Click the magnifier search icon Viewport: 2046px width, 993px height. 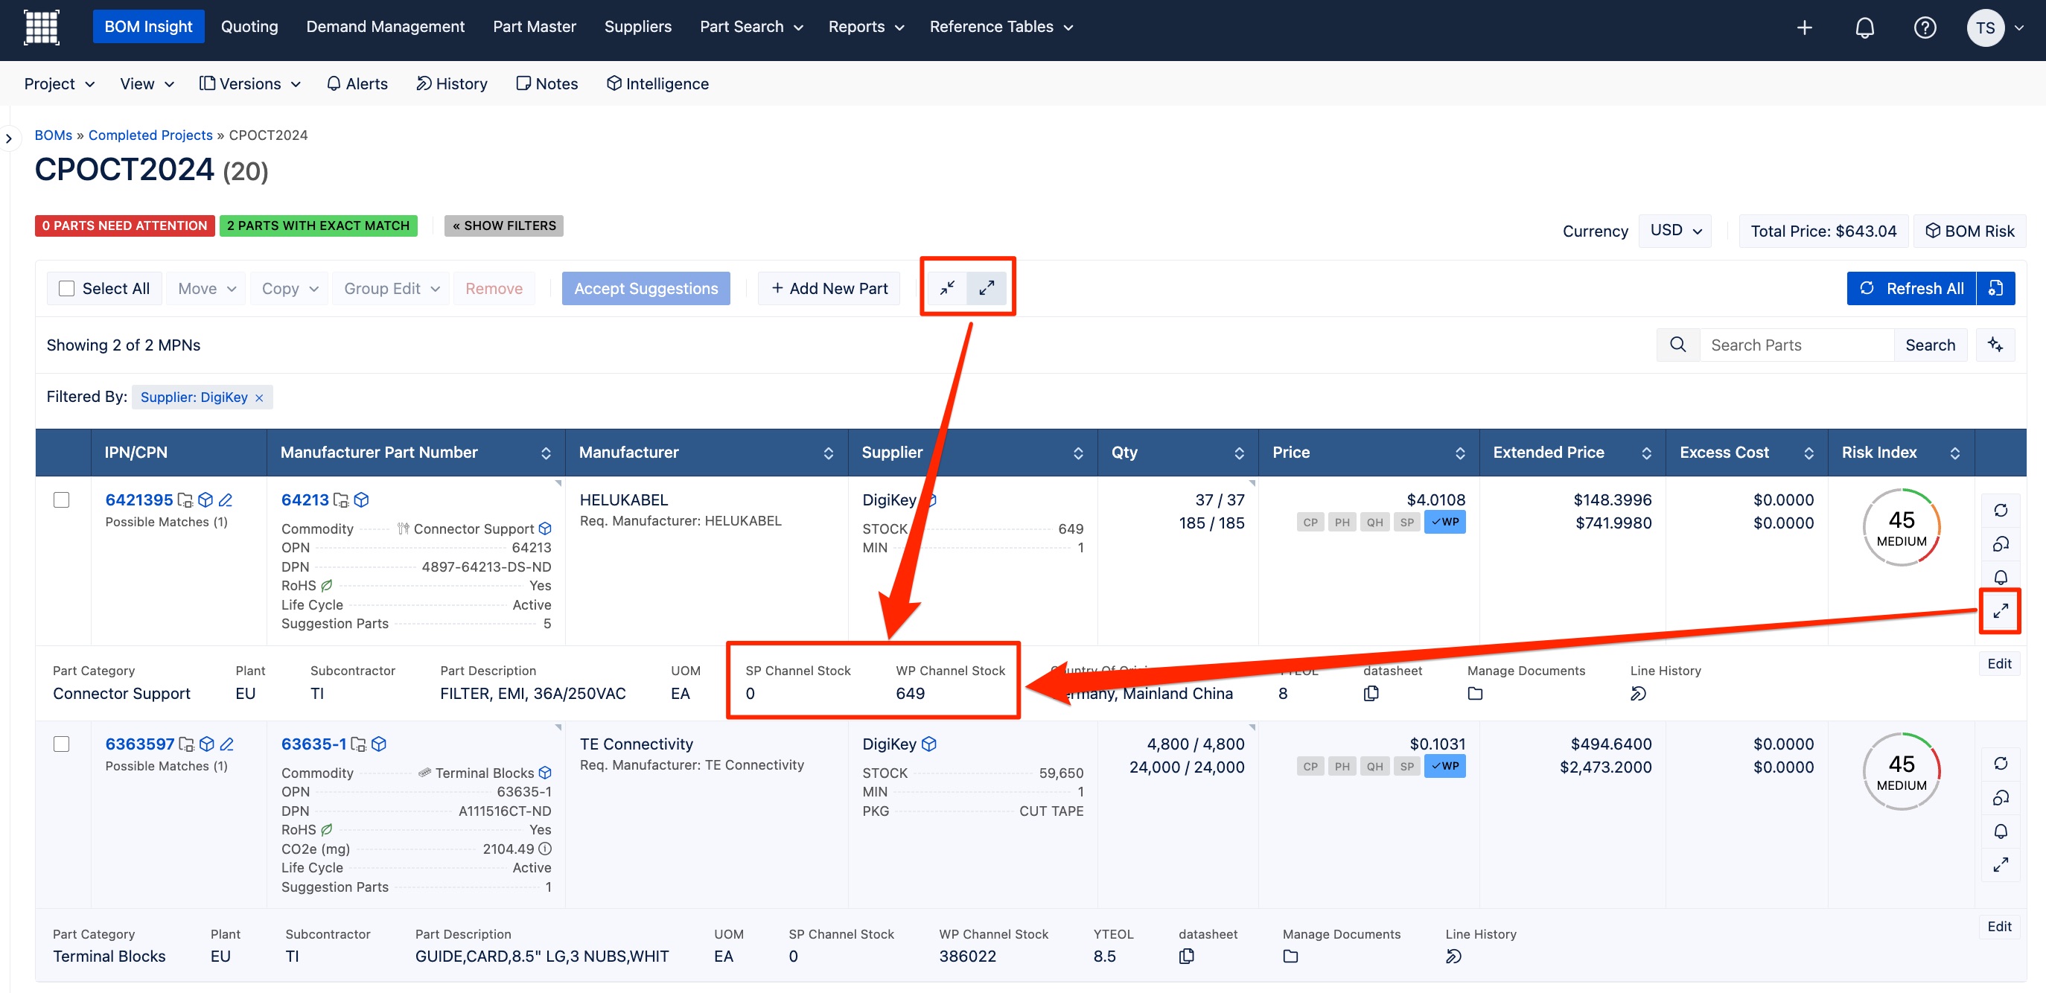tap(1677, 345)
